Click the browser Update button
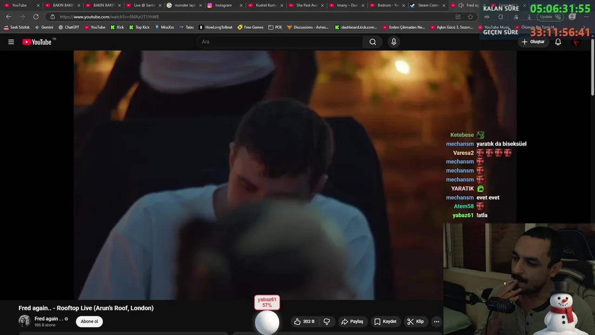595x335 pixels. click(x=551, y=17)
